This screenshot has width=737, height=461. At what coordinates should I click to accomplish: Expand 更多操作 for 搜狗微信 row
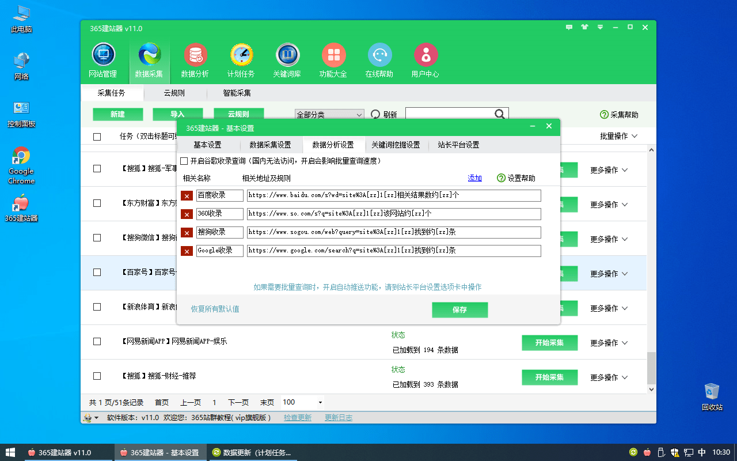click(609, 239)
